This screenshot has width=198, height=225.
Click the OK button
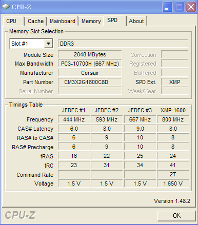pyautogui.click(x=176, y=216)
